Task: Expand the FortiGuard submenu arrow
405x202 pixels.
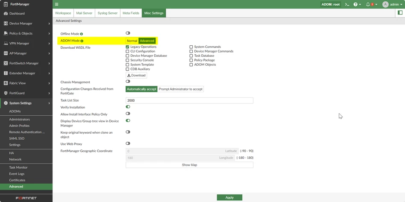Action: pyautogui.click(x=49, y=93)
